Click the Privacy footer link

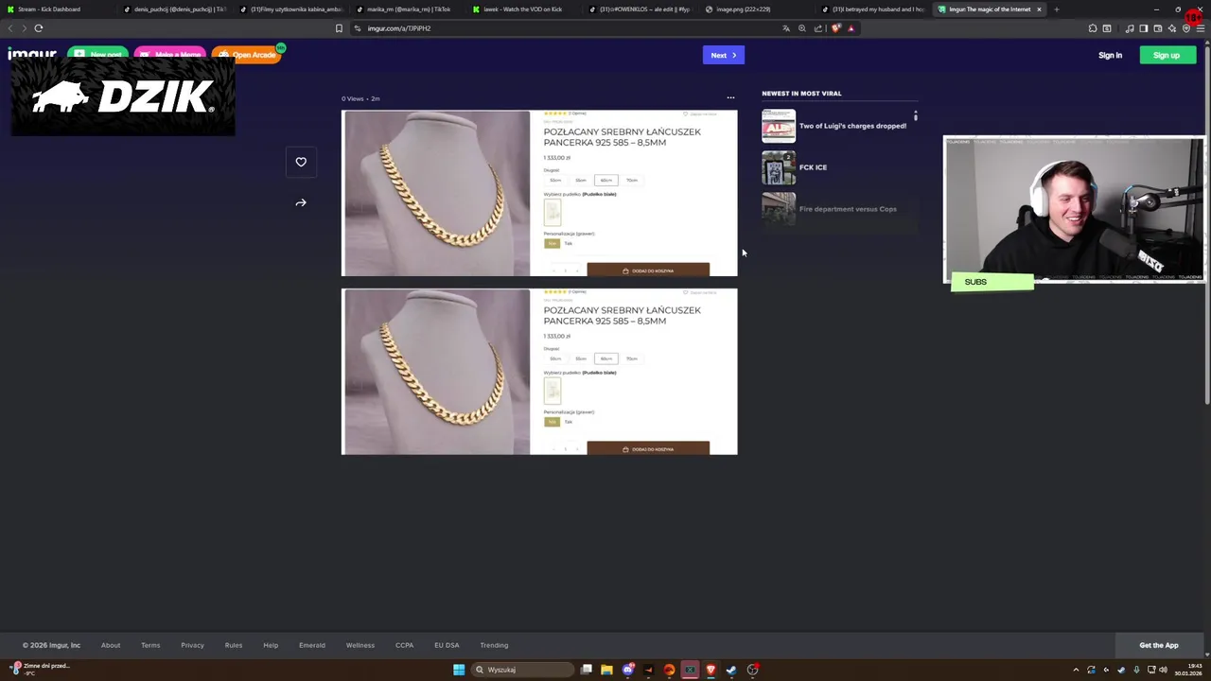(192, 645)
